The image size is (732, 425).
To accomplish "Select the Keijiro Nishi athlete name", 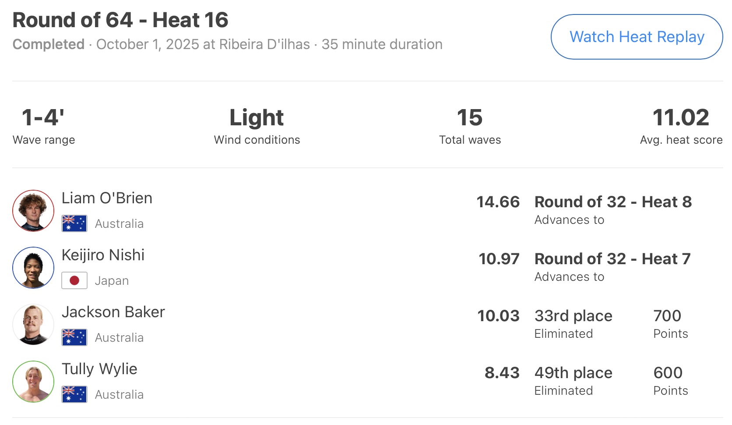I will 103,255.
